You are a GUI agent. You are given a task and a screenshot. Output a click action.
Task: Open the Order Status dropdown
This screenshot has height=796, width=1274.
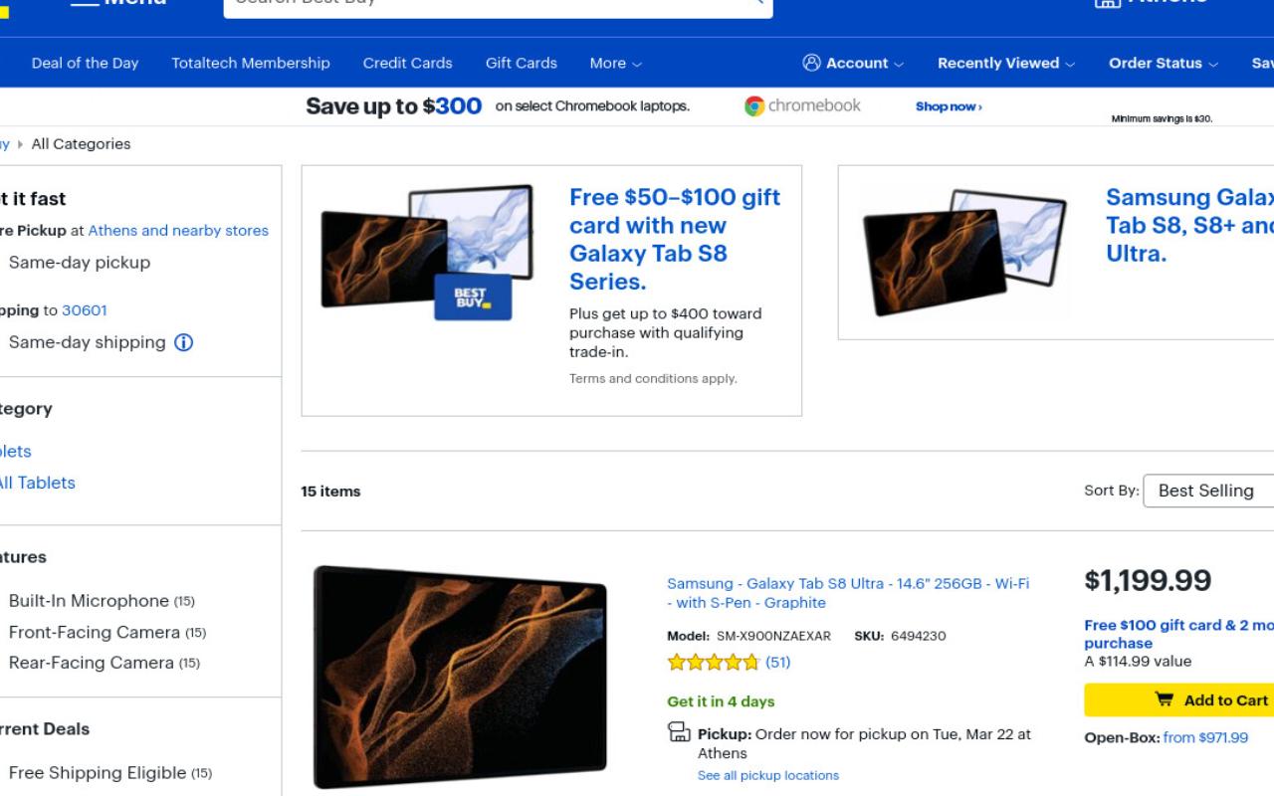coord(1164,63)
